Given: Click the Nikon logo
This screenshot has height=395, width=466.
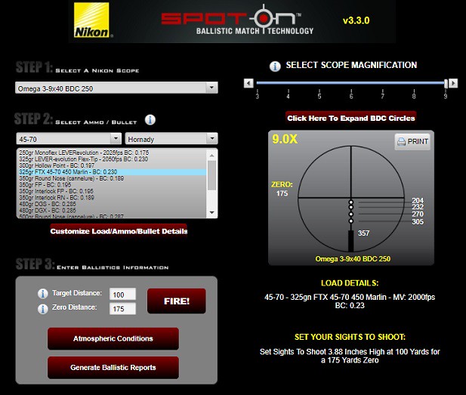Looking at the screenshot, I should (x=91, y=20).
